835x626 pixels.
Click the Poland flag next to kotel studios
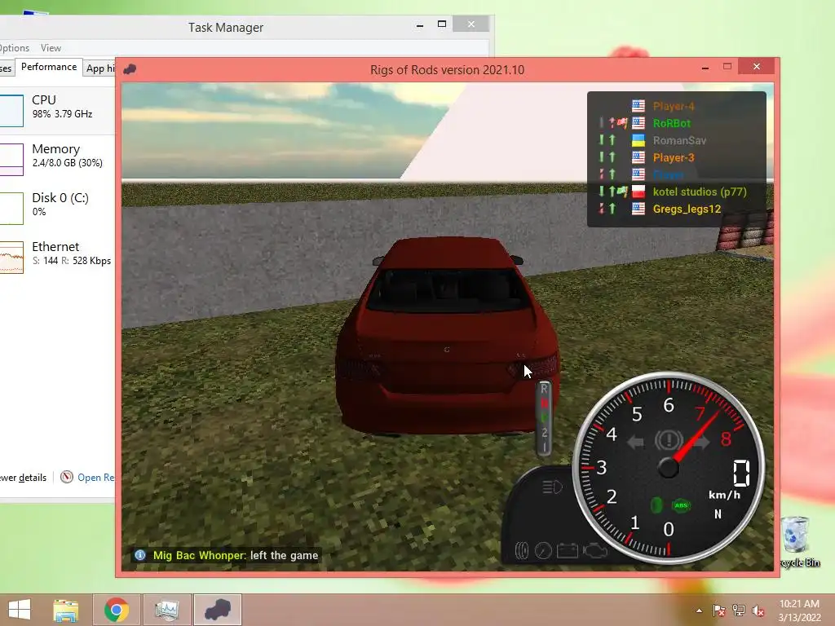pos(638,192)
